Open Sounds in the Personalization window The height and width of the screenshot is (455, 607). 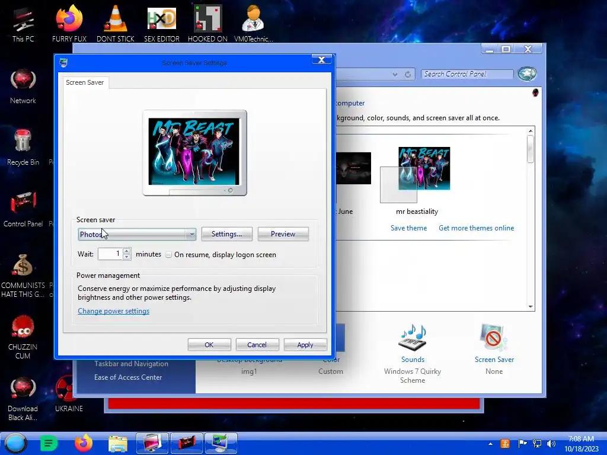413,353
